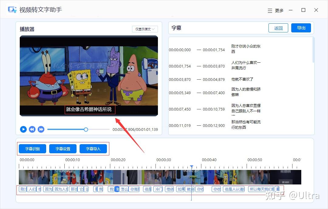Click the blue playhead marker on the timeline
The width and height of the screenshot is (328, 209).
[192, 167]
